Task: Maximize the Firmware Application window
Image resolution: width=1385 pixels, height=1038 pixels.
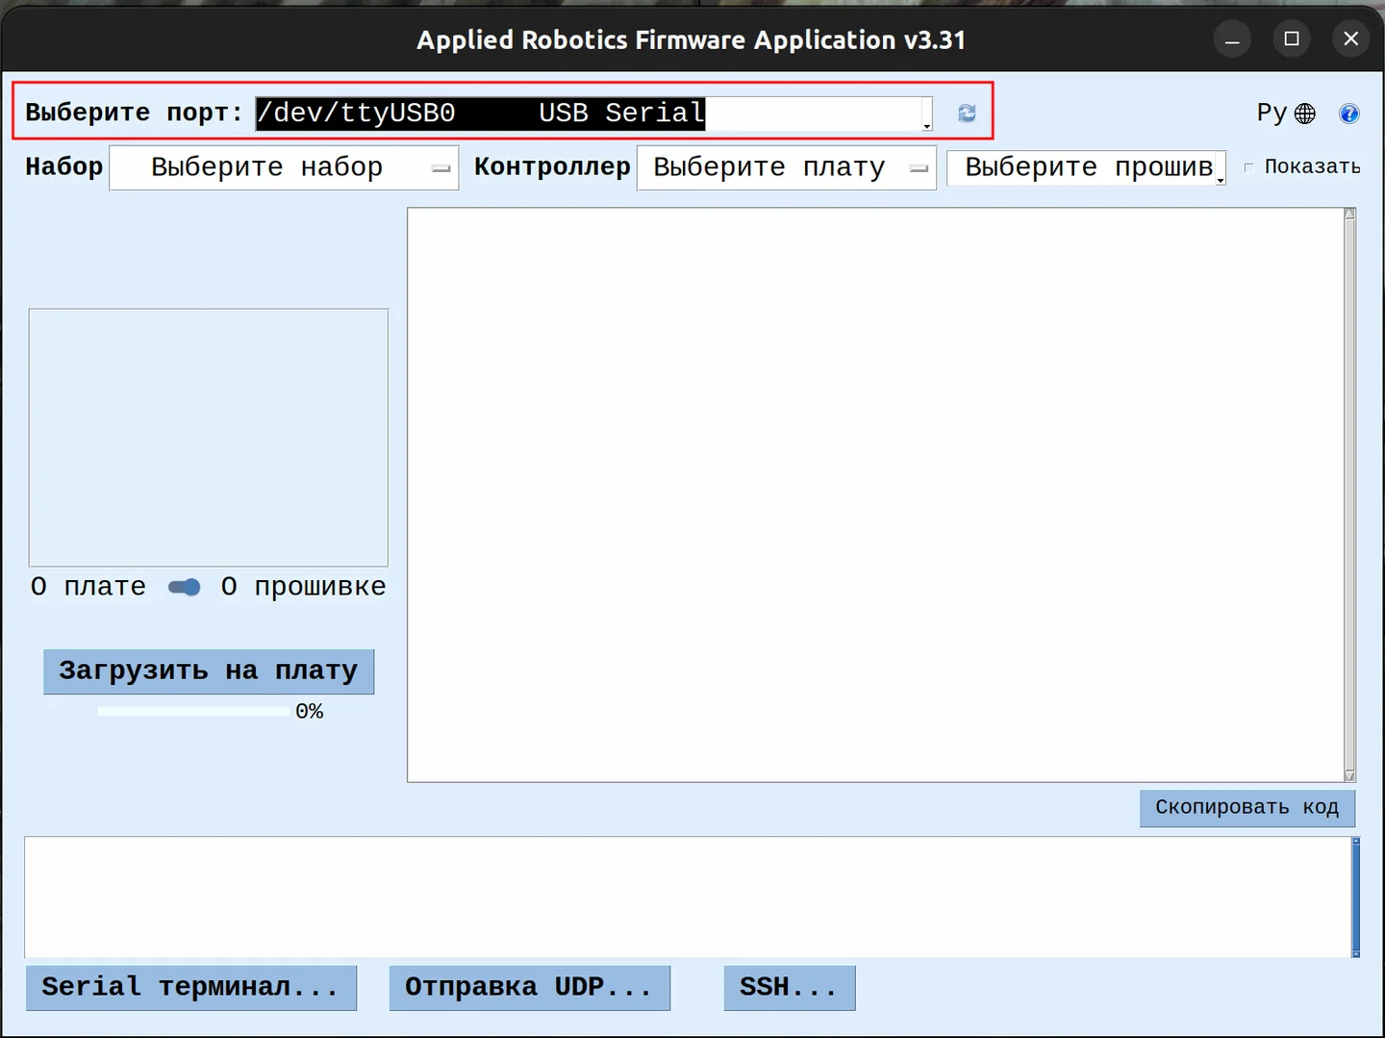Action: click(x=1292, y=39)
